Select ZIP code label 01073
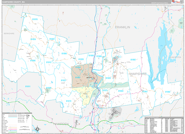Image resolution: width=185 pixels, height=134 pixels. coord(69,101)
